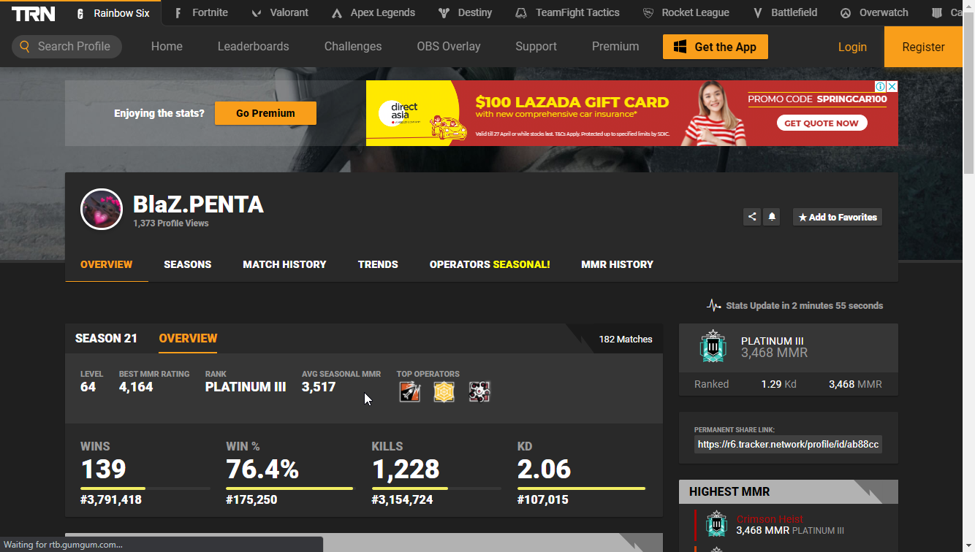Image resolution: width=975 pixels, height=552 pixels.
Task: Click the first top operator icon
Action: click(x=410, y=392)
